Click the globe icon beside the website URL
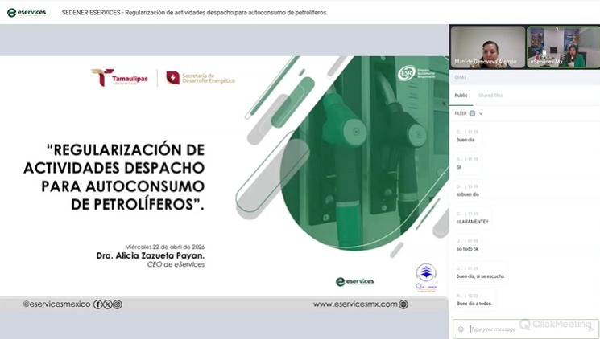Viewport: 600px width, 339px height. pos(403,304)
